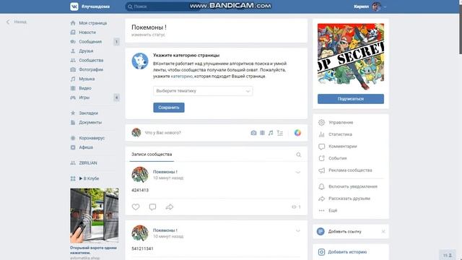Open Документы file icon
462x260 pixels.
(73, 122)
